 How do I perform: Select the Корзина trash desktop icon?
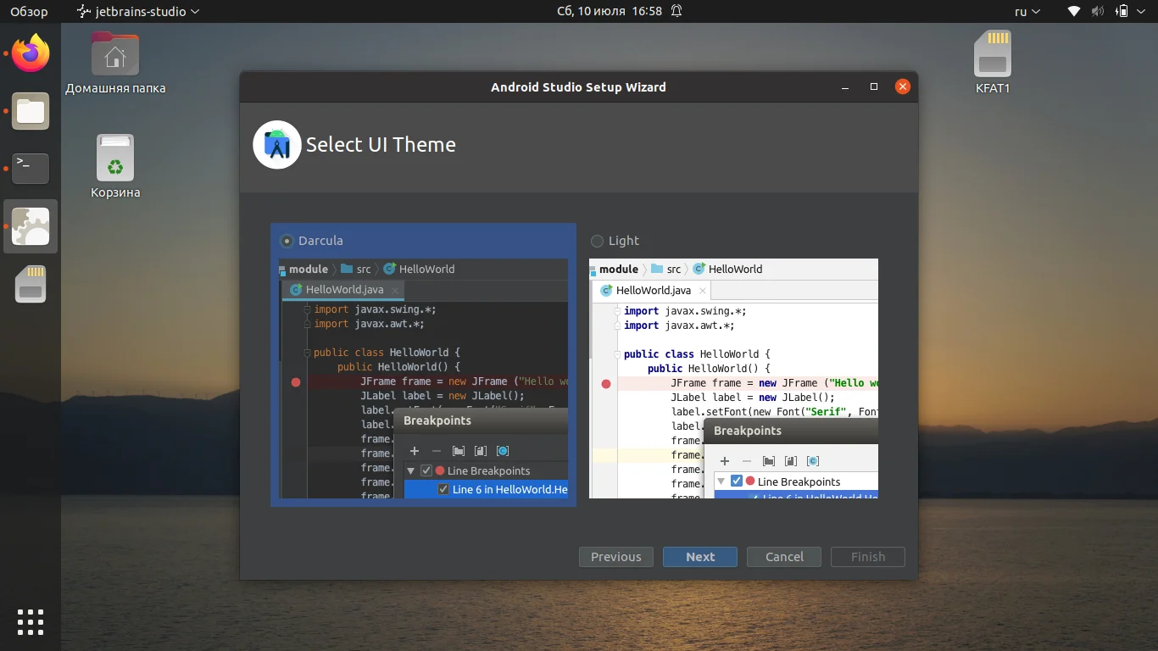pos(115,159)
